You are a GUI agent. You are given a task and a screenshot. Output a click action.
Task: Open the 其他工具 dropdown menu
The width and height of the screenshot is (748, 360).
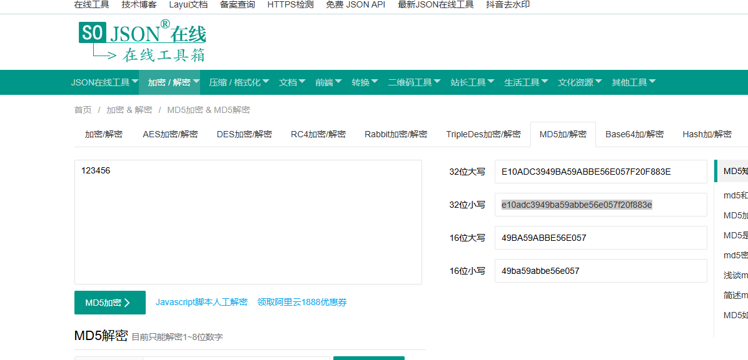click(x=634, y=82)
